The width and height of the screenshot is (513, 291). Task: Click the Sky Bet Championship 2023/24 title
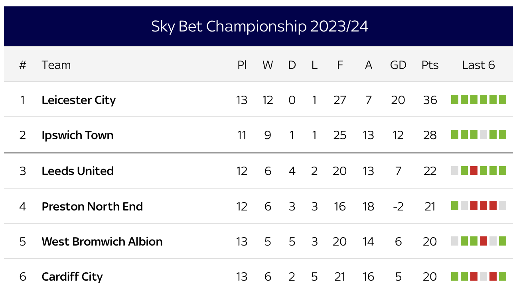(260, 26)
